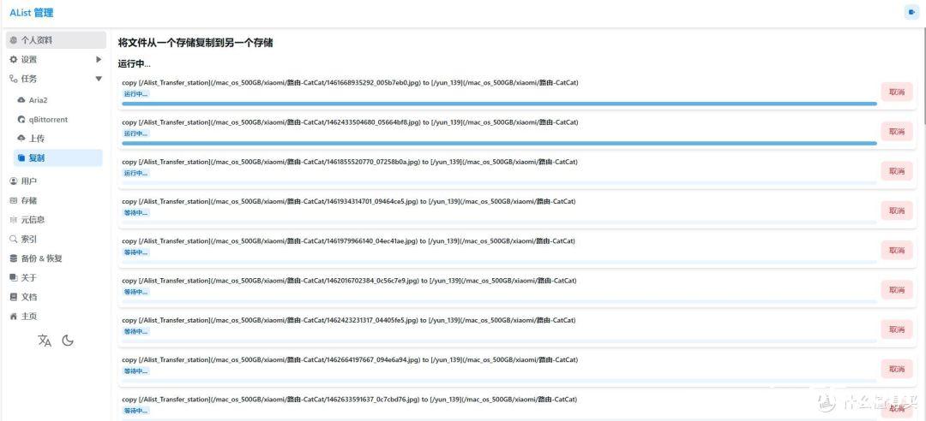The height and width of the screenshot is (421, 926).
Task: Expand the 设置 settings submenu arrow
Action: click(x=99, y=60)
